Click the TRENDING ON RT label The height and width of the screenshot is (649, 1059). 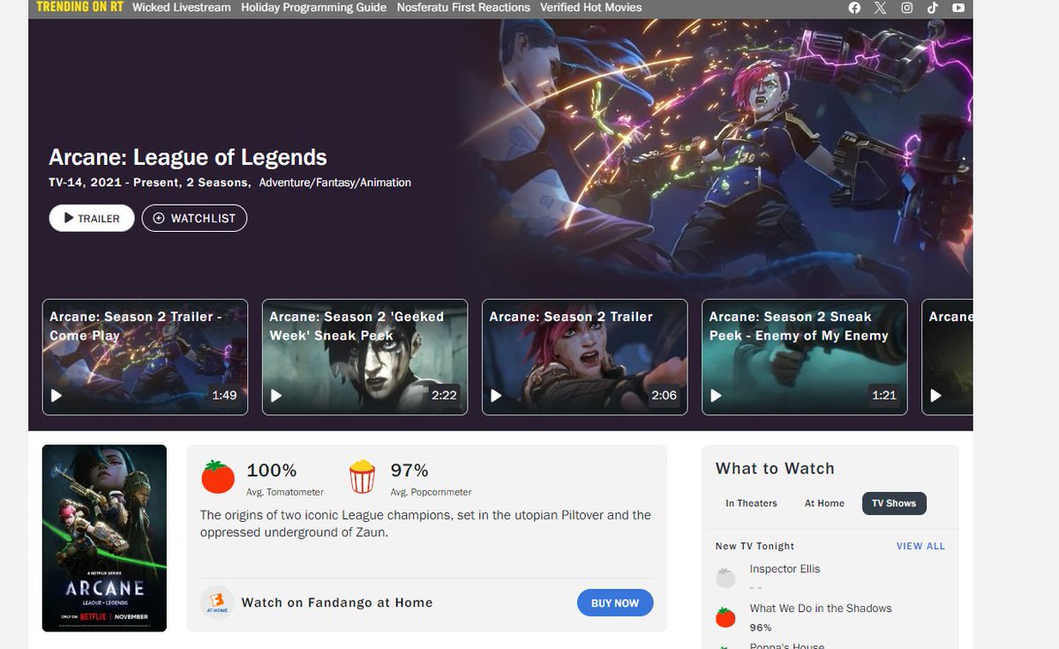(79, 7)
